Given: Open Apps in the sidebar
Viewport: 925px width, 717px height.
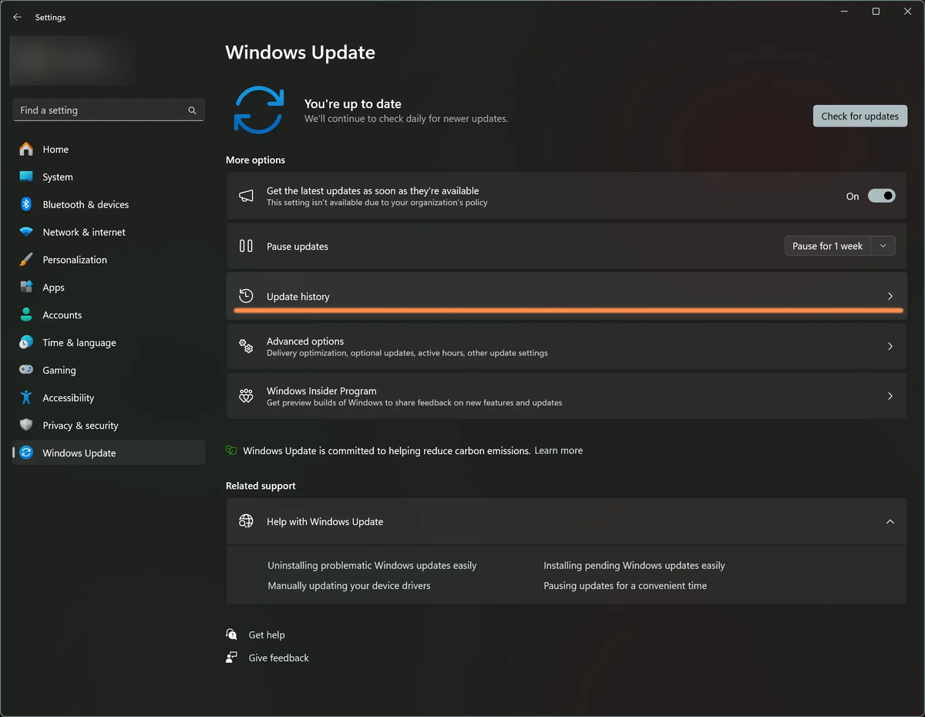Looking at the screenshot, I should 109,287.
